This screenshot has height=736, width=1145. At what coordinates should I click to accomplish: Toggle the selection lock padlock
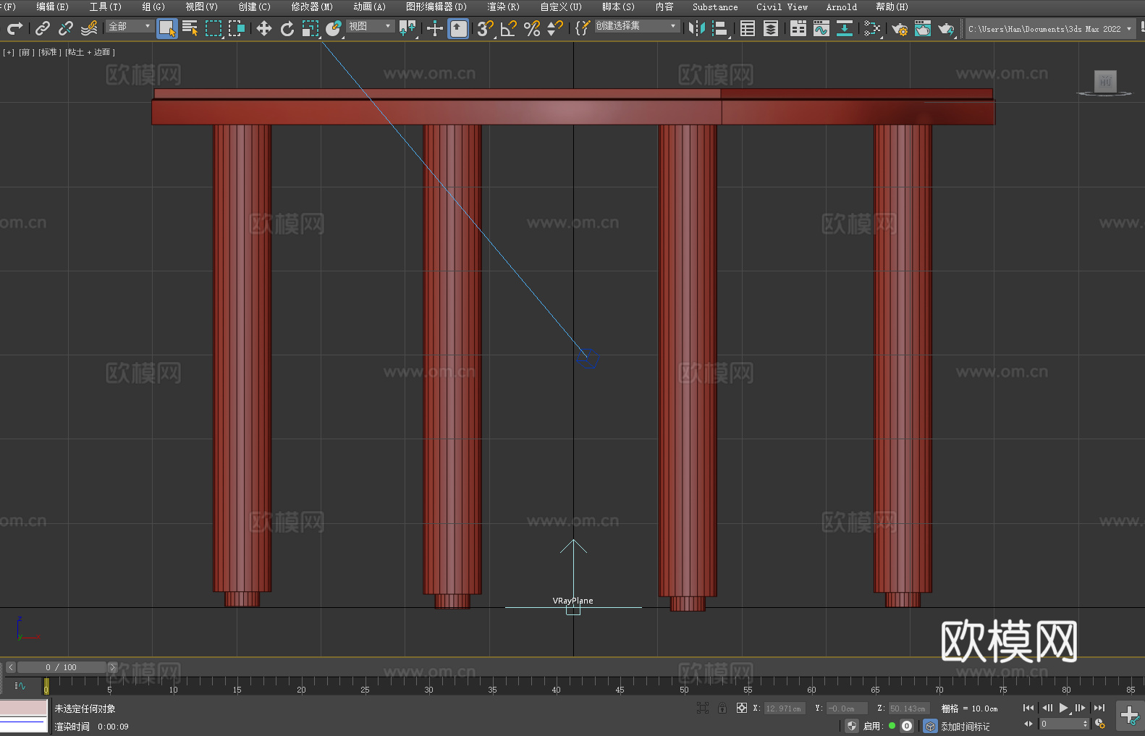(722, 708)
